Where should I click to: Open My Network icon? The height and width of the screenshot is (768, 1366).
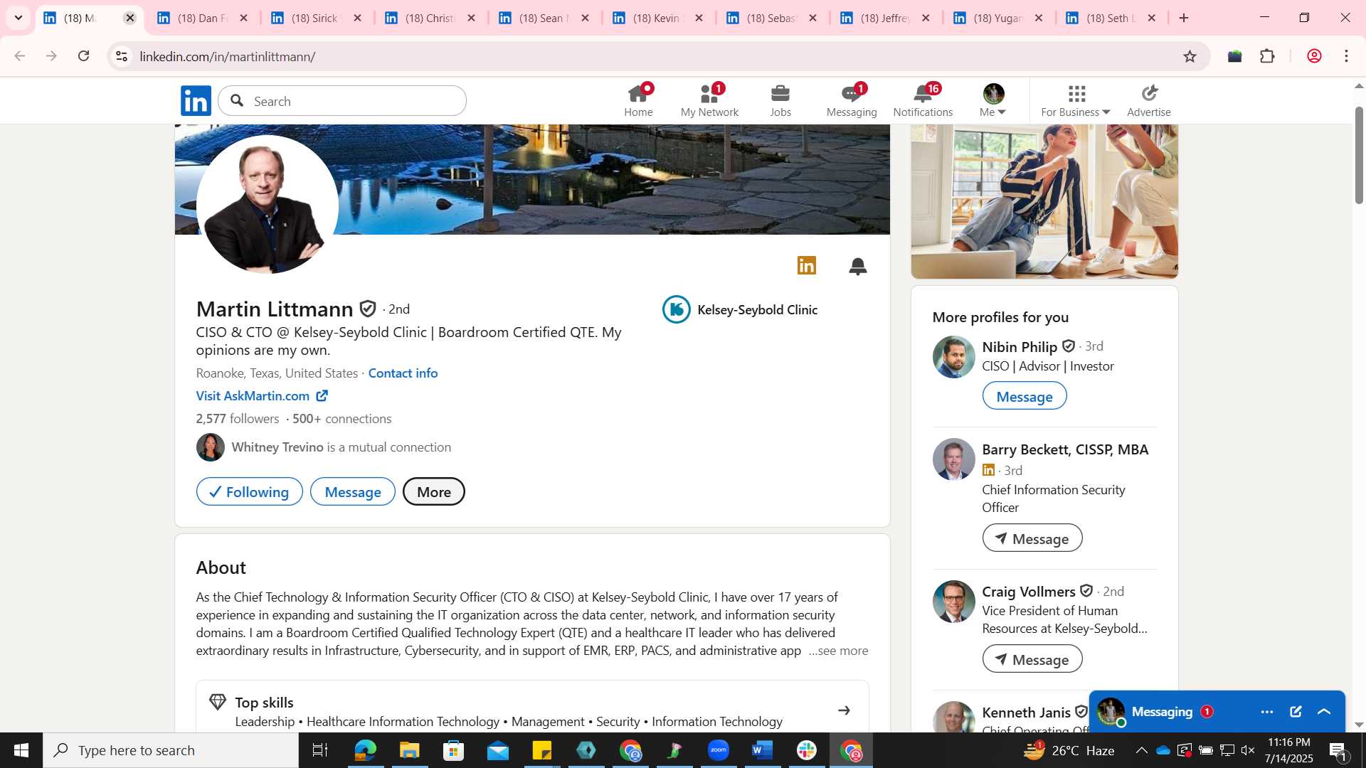pos(709,100)
